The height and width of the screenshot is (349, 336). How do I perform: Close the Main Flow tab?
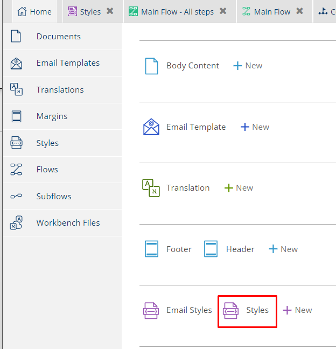[x=300, y=11]
